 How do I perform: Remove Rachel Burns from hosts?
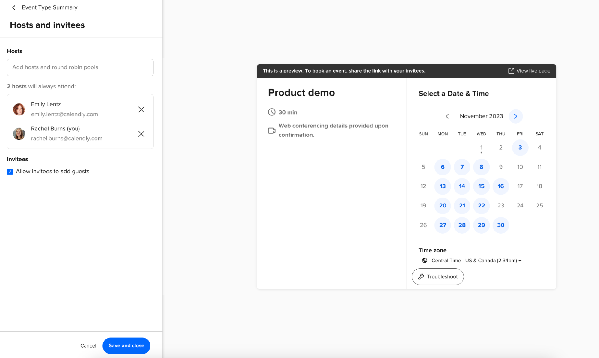tap(141, 134)
